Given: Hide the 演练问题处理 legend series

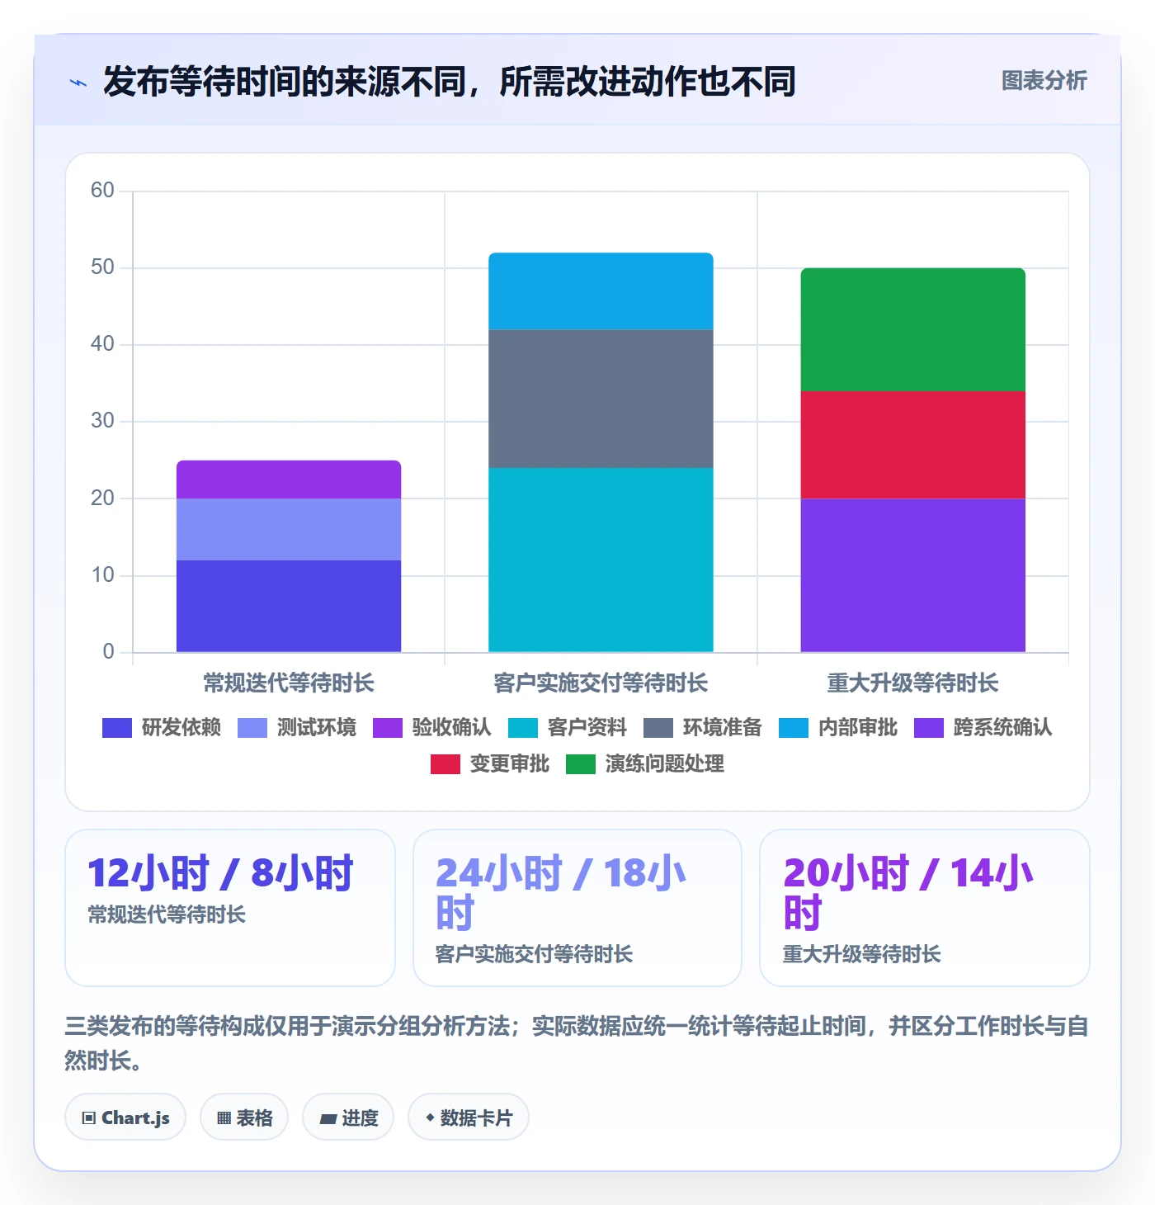Looking at the screenshot, I should [x=645, y=764].
